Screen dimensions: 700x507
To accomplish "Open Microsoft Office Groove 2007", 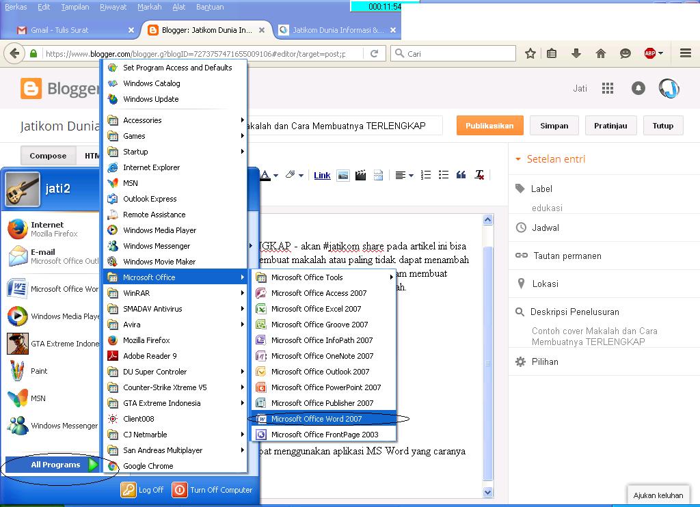I will click(x=323, y=325).
